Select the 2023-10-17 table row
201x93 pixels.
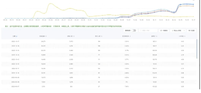pyautogui.click(x=99, y=41)
